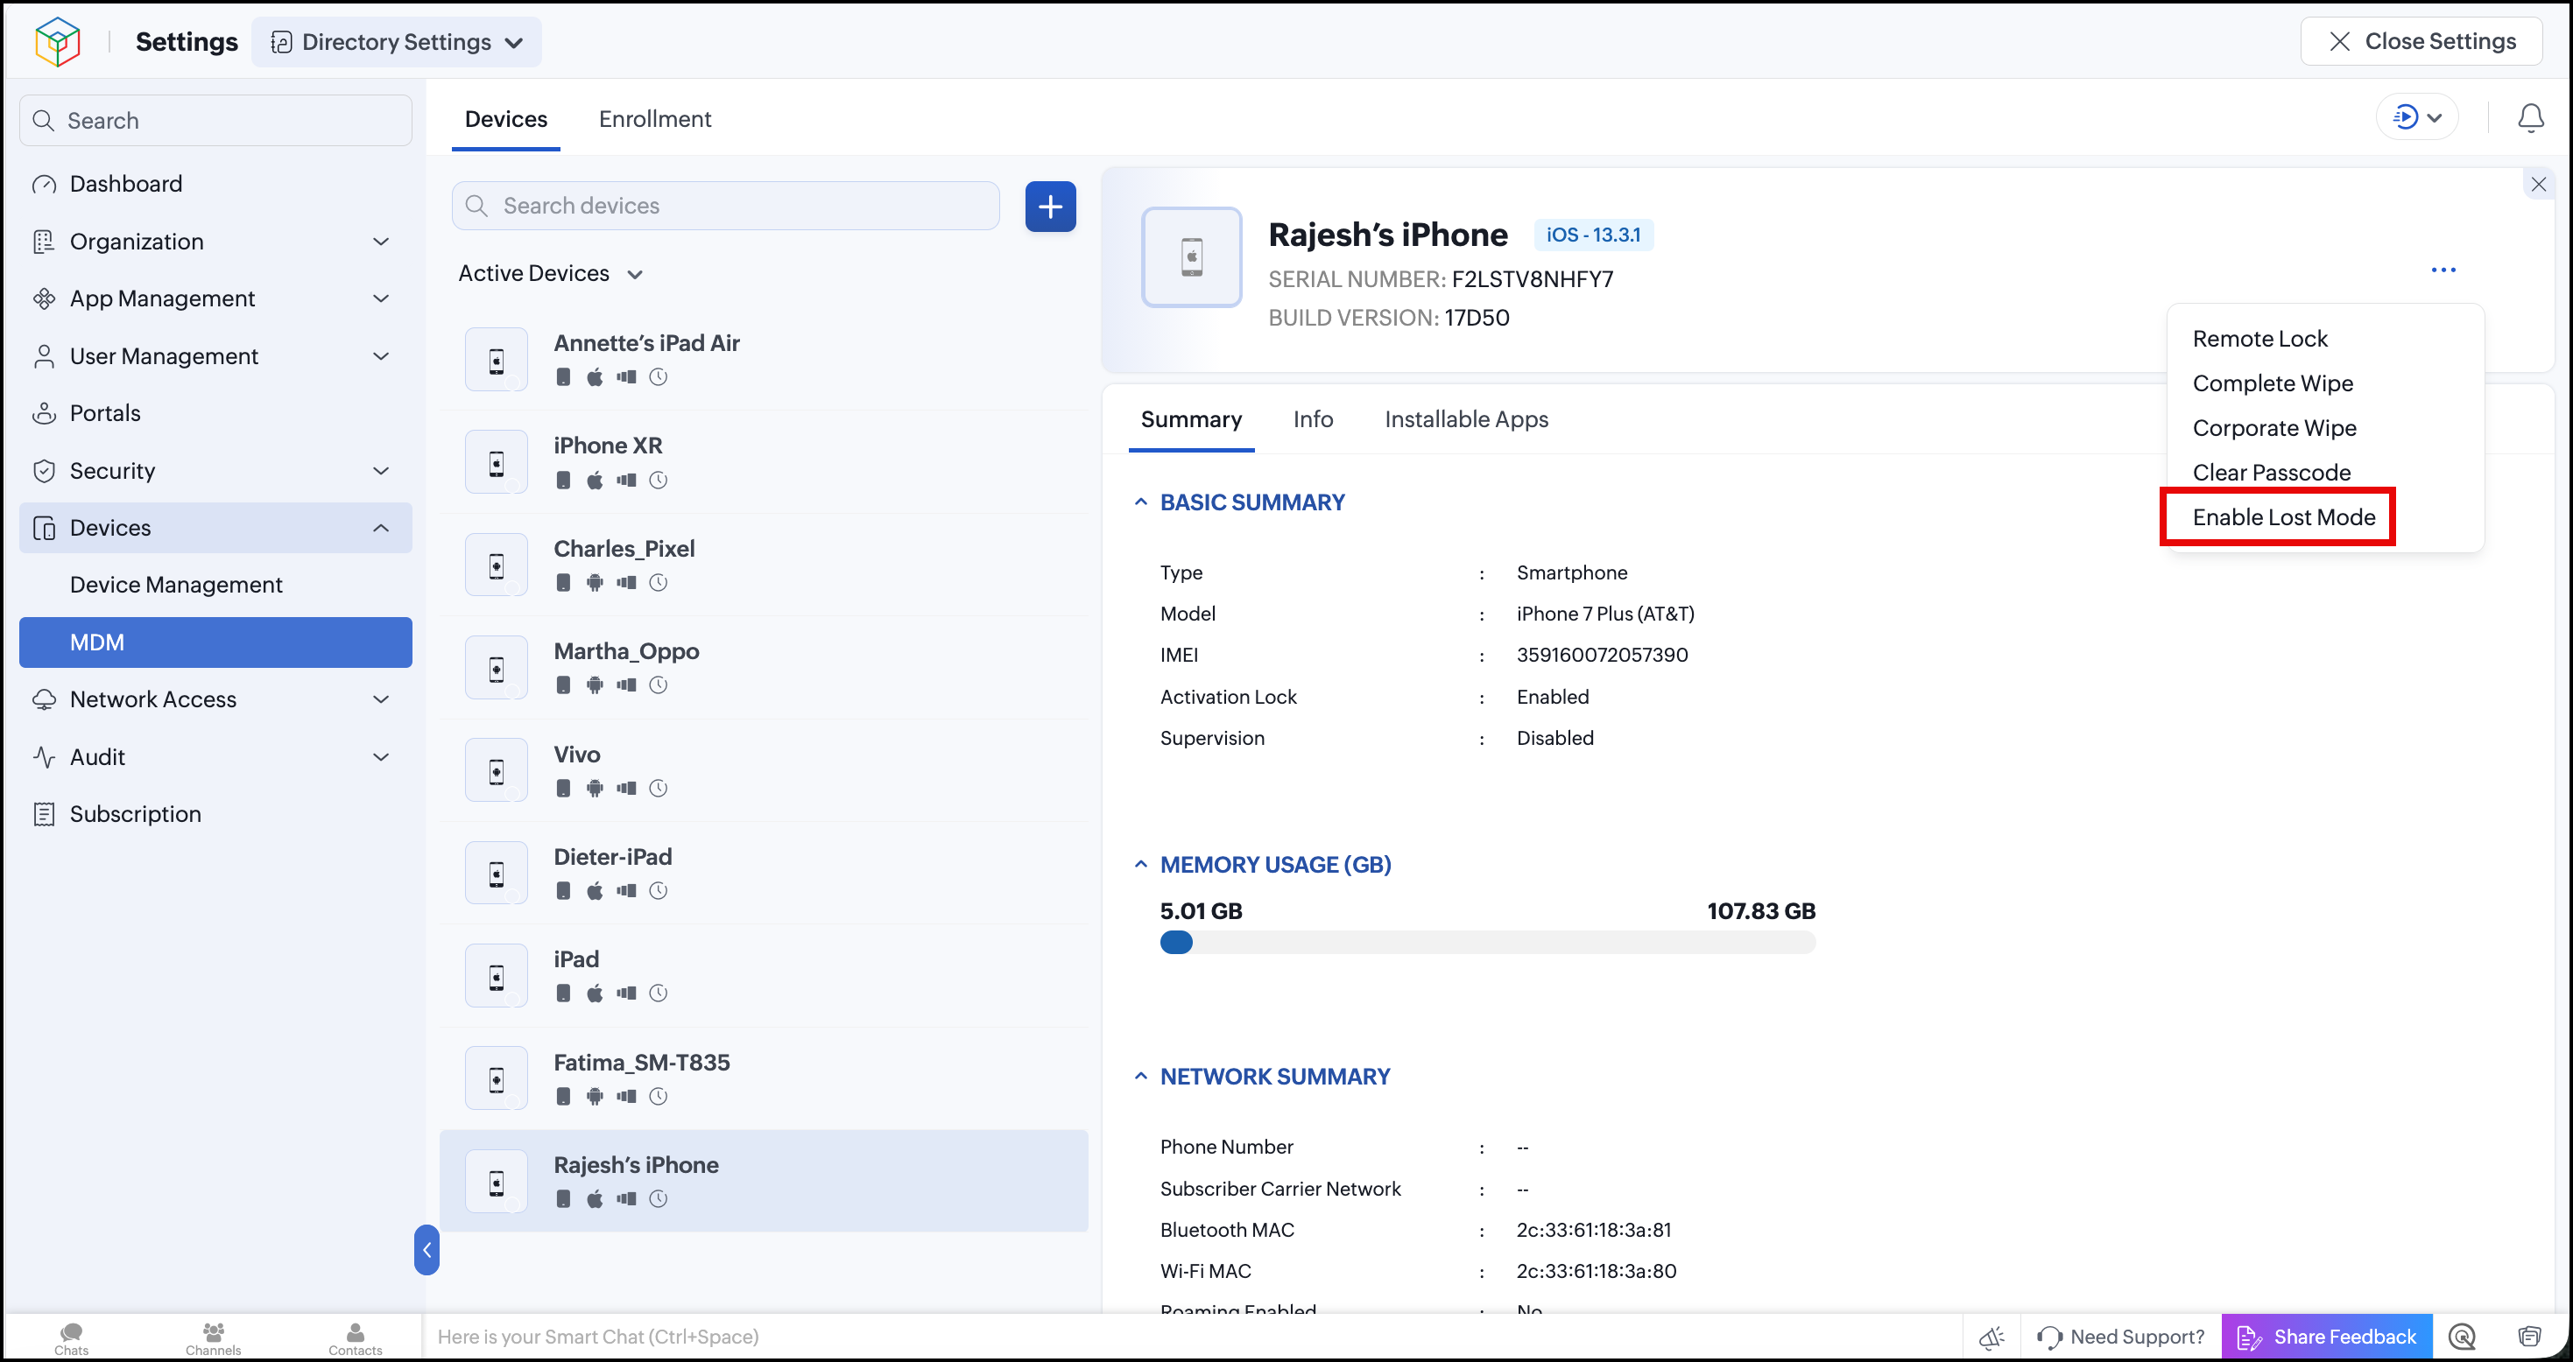Click the clock icon under Annette's iPad Air
This screenshot has height=1362, width=2573.
(x=657, y=377)
